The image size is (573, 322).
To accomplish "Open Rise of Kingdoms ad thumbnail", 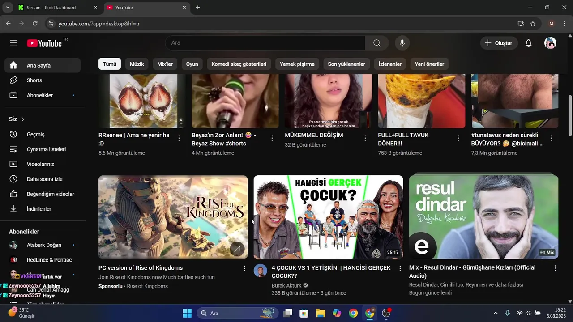I will (x=173, y=217).
